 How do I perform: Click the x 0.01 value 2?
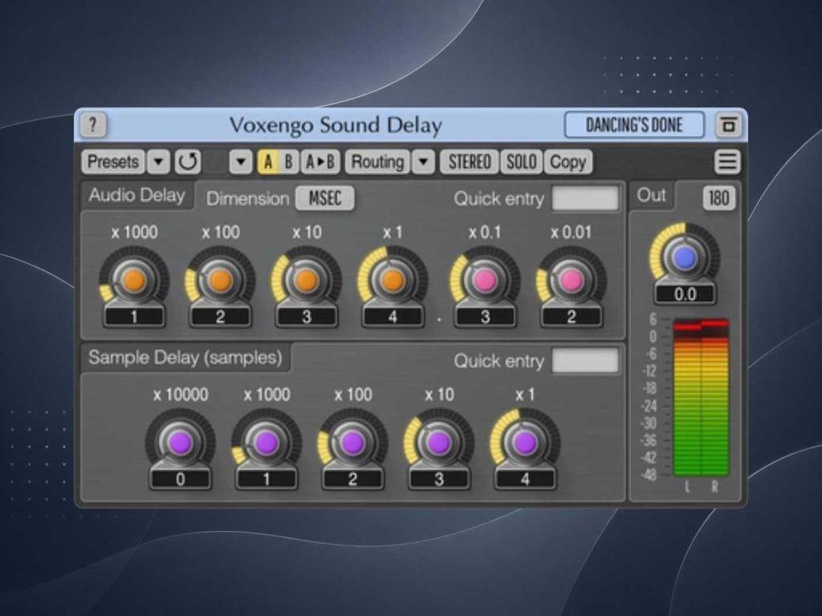click(x=572, y=316)
